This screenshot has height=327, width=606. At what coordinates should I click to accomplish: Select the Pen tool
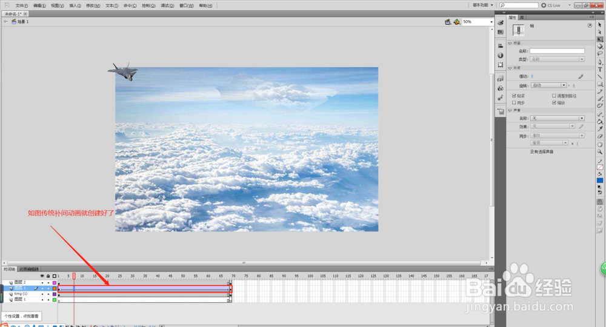(x=600, y=62)
